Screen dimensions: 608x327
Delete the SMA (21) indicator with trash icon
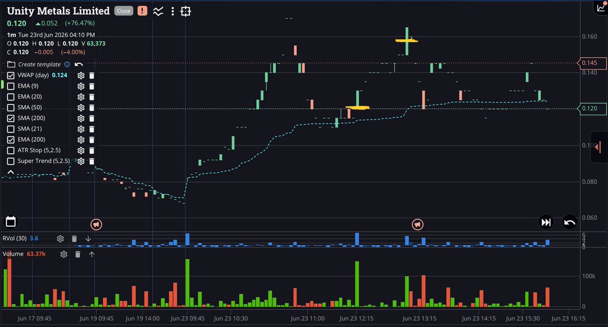[92, 129]
